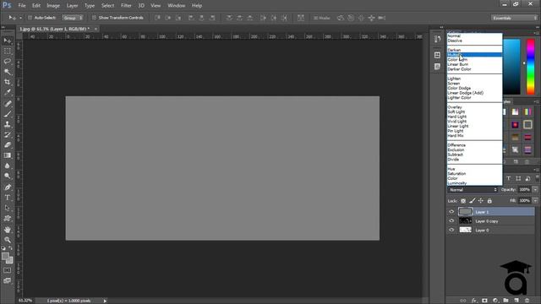The height and width of the screenshot is (304, 541).
Task: Toggle lock all padlock
Action: click(x=489, y=201)
